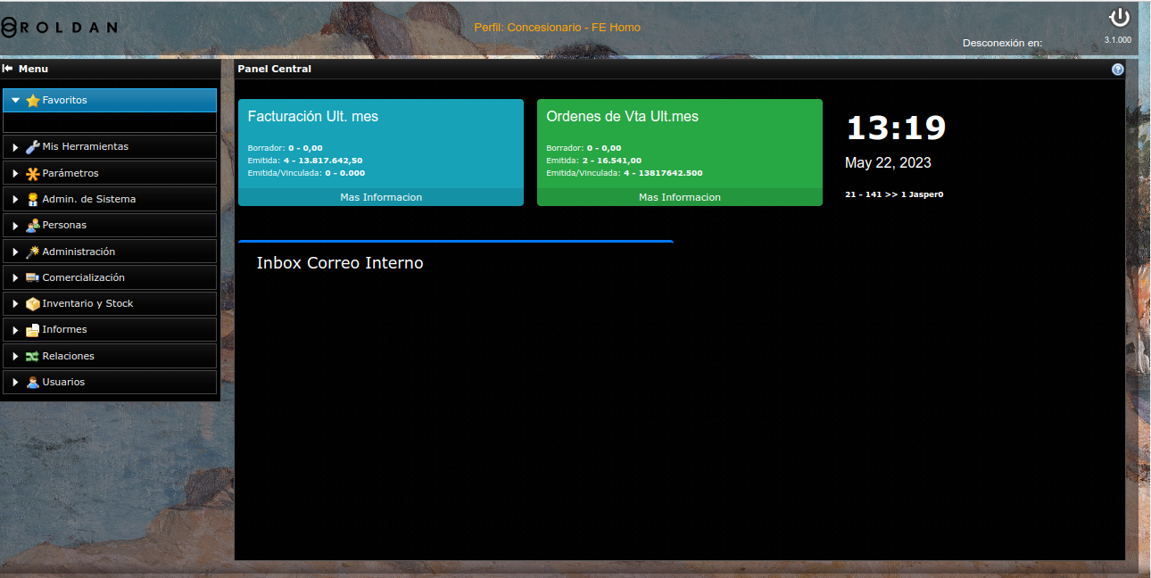Click the Inventario y Stock box icon
Screen dimensions: 1151x578
(33, 304)
